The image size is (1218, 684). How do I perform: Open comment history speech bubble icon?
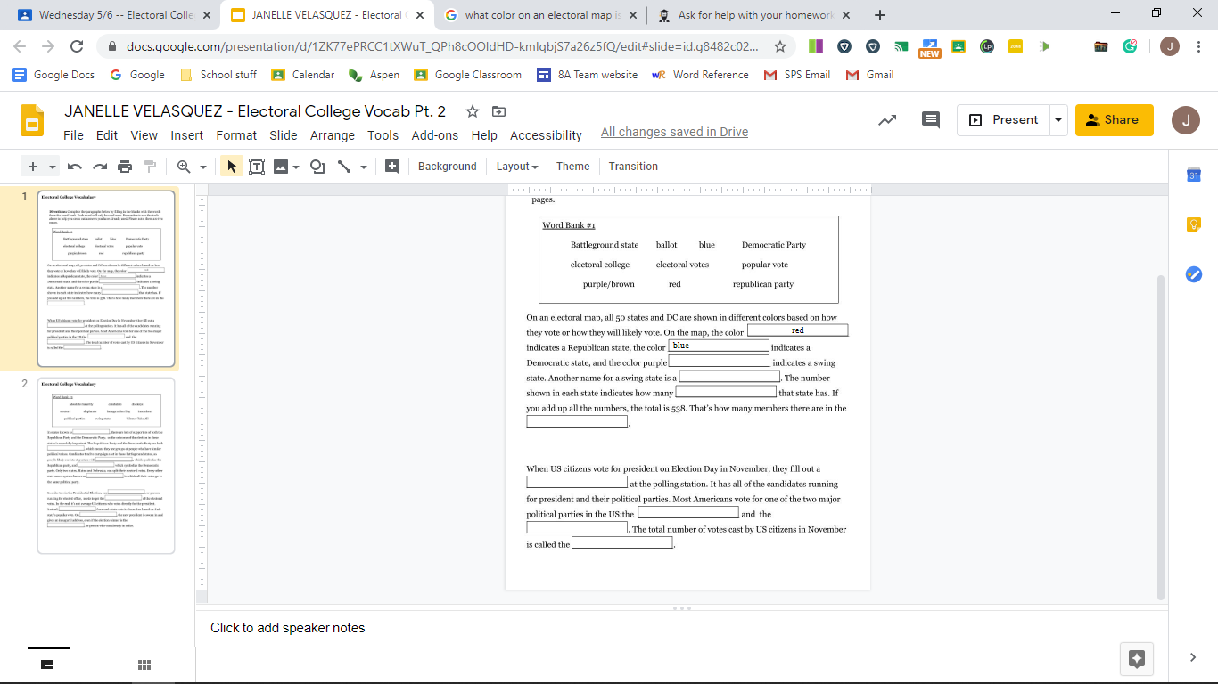coord(930,120)
